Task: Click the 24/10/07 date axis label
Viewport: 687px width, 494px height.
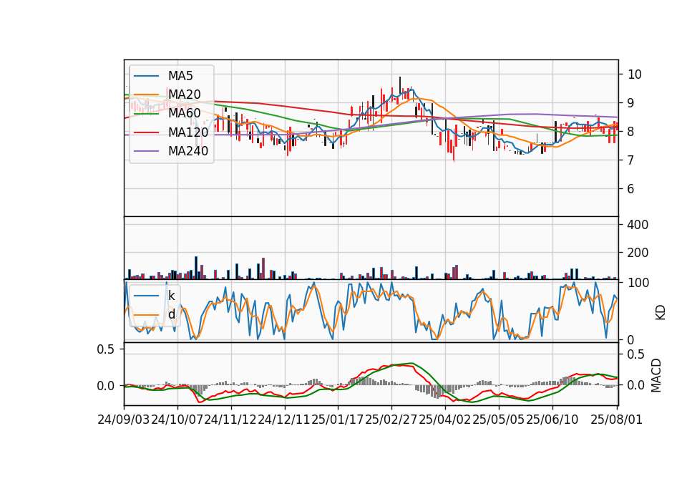Action: coord(177,420)
